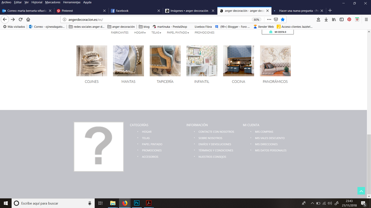Open Más visitados bookmarks folder
Image resolution: width=371 pixels, height=208 pixels.
click(x=14, y=27)
